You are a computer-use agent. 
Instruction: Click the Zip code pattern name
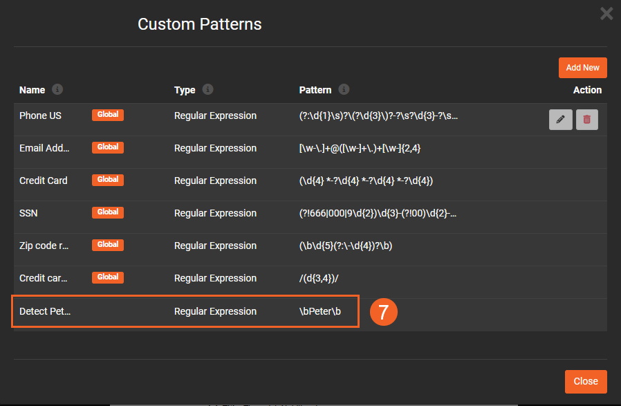[x=44, y=246]
